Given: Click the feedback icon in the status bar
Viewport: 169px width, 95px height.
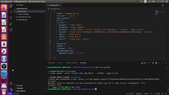Looking at the screenshot, I should click(162, 94).
